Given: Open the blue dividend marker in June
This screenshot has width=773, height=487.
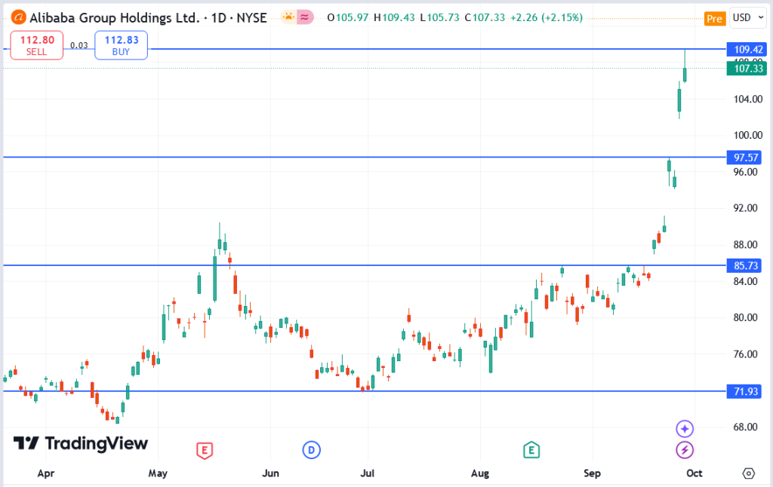Looking at the screenshot, I should click(x=311, y=449).
